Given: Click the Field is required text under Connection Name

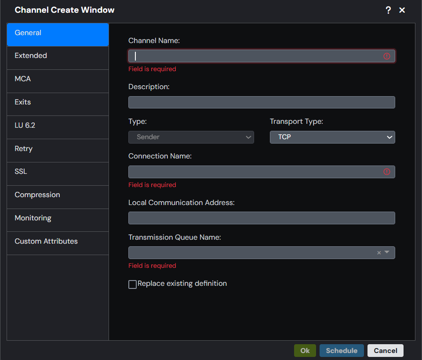Looking at the screenshot, I should pyautogui.click(x=152, y=185).
